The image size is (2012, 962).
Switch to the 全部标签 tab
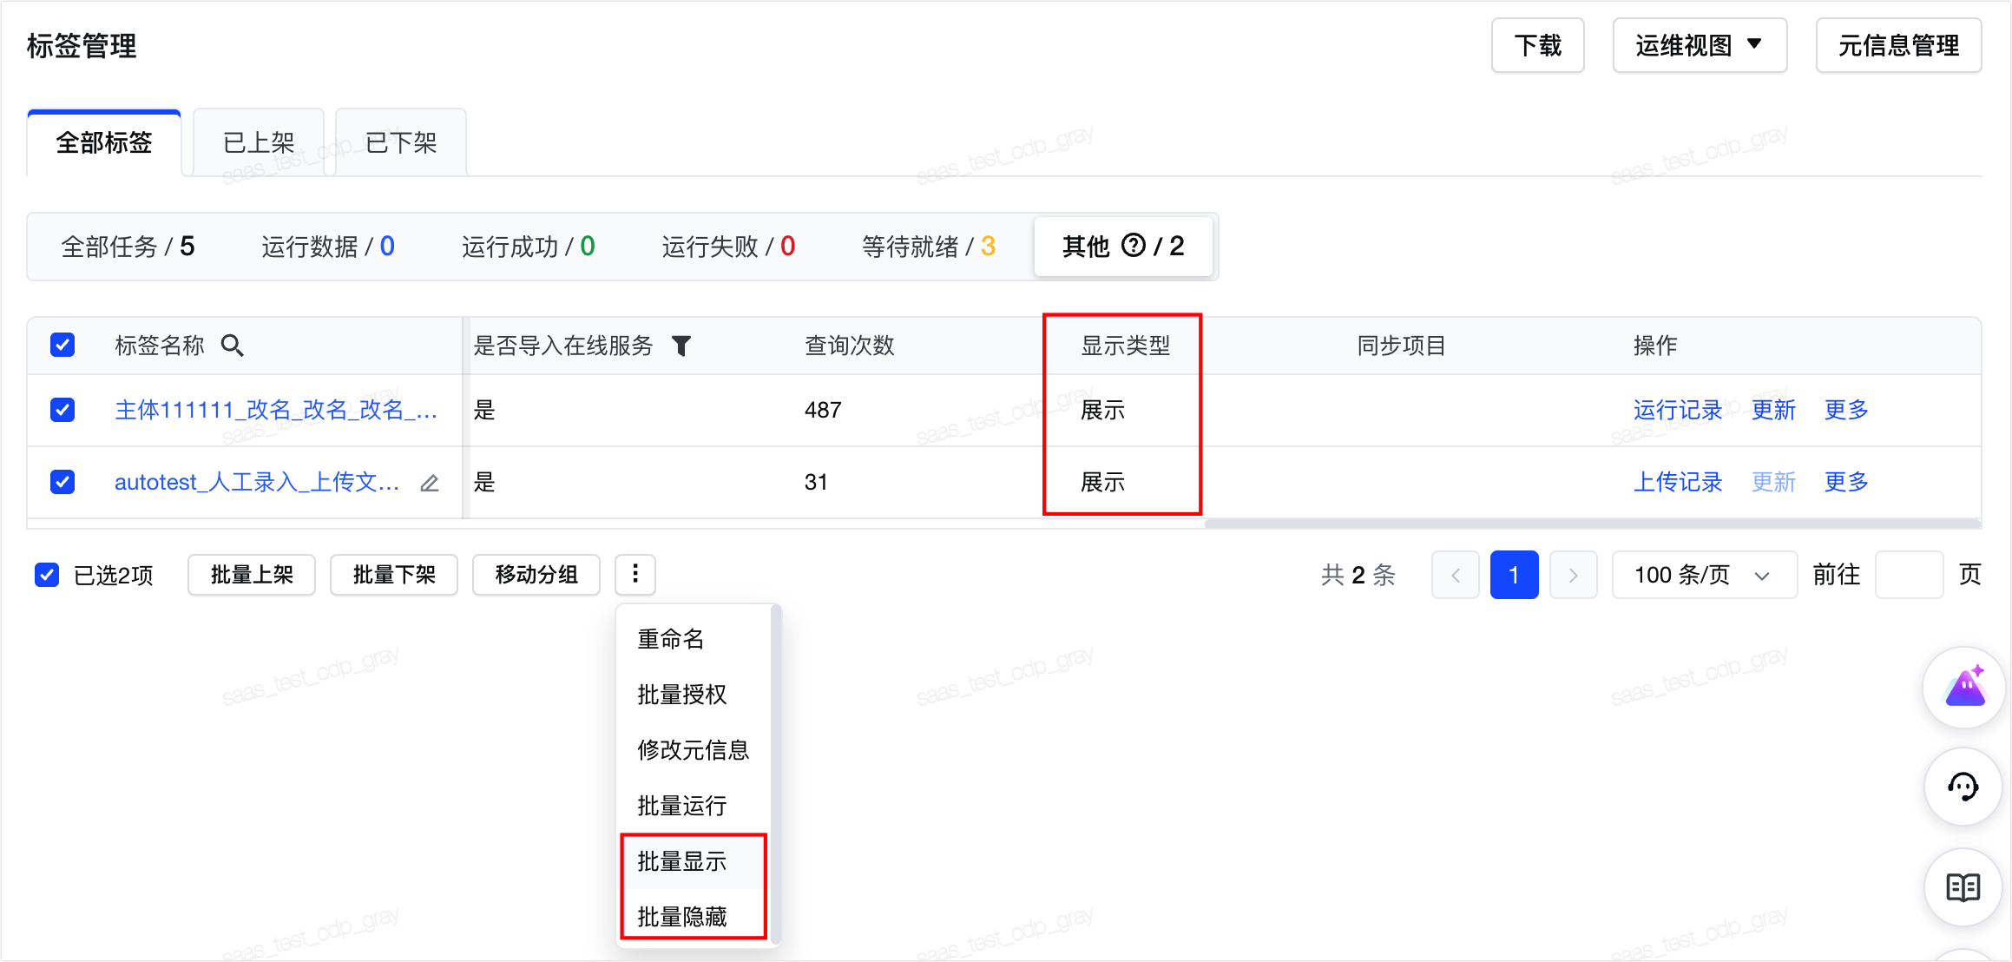[x=104, y=142]
